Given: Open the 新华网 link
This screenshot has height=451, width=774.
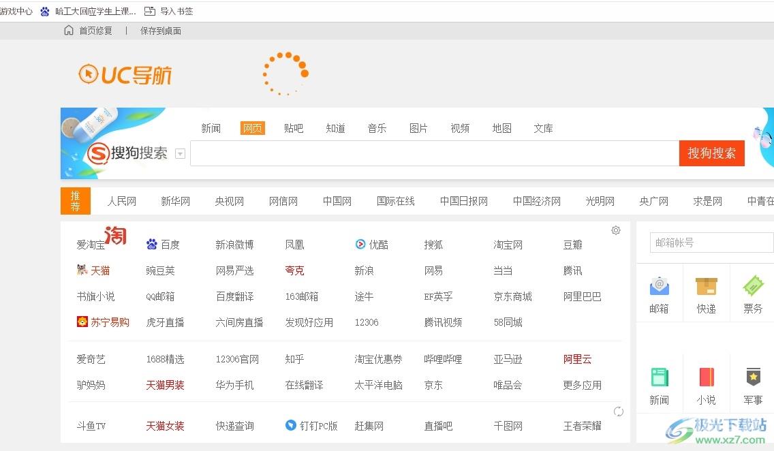Looking at the screenshot, I should (176, 202).
